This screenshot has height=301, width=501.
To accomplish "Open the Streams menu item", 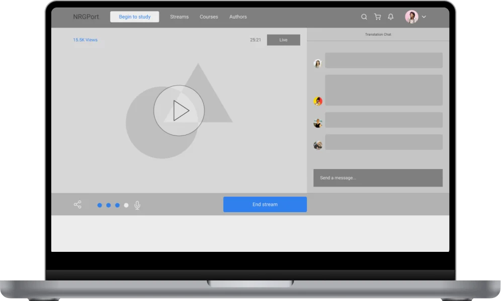I will tap(179, 17).
